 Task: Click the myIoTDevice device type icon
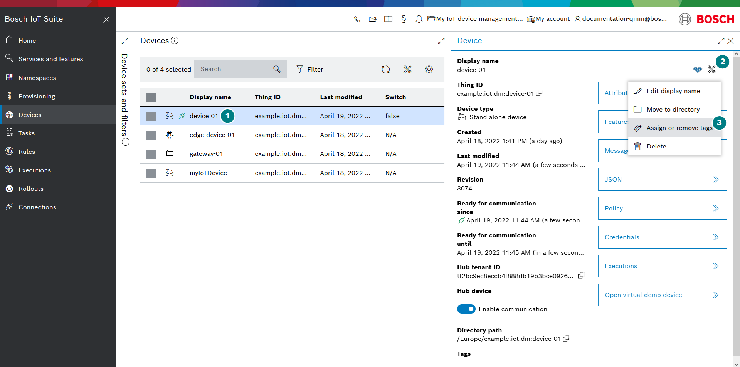pos(170,173)
